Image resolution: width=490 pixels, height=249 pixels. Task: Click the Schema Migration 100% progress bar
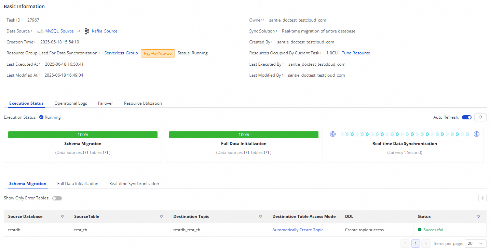click(83, 135)
